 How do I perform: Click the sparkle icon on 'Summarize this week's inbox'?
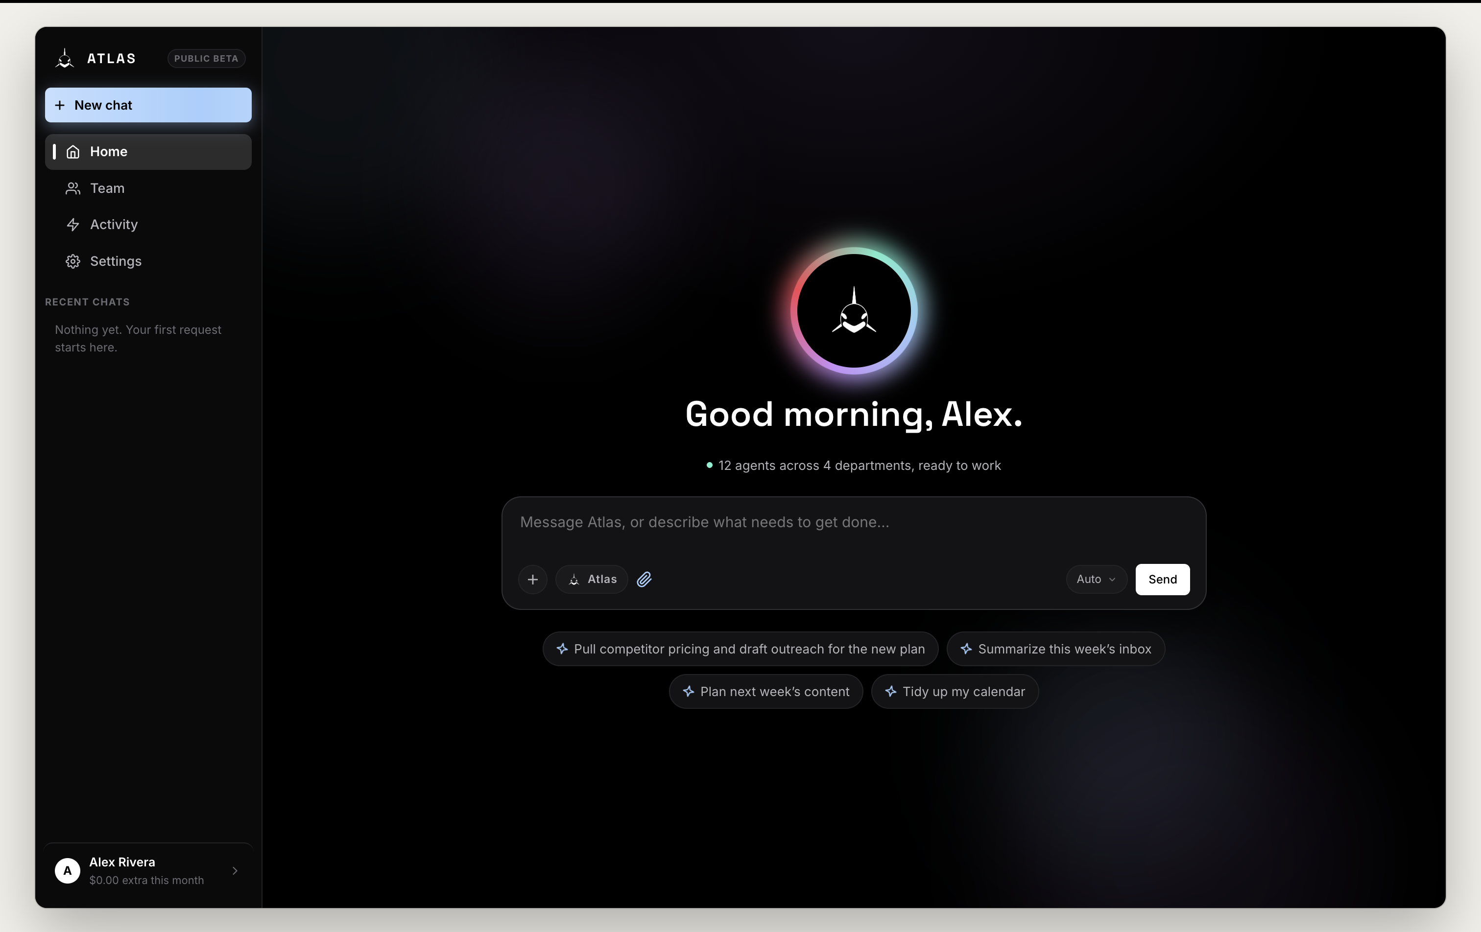[966, 649]
